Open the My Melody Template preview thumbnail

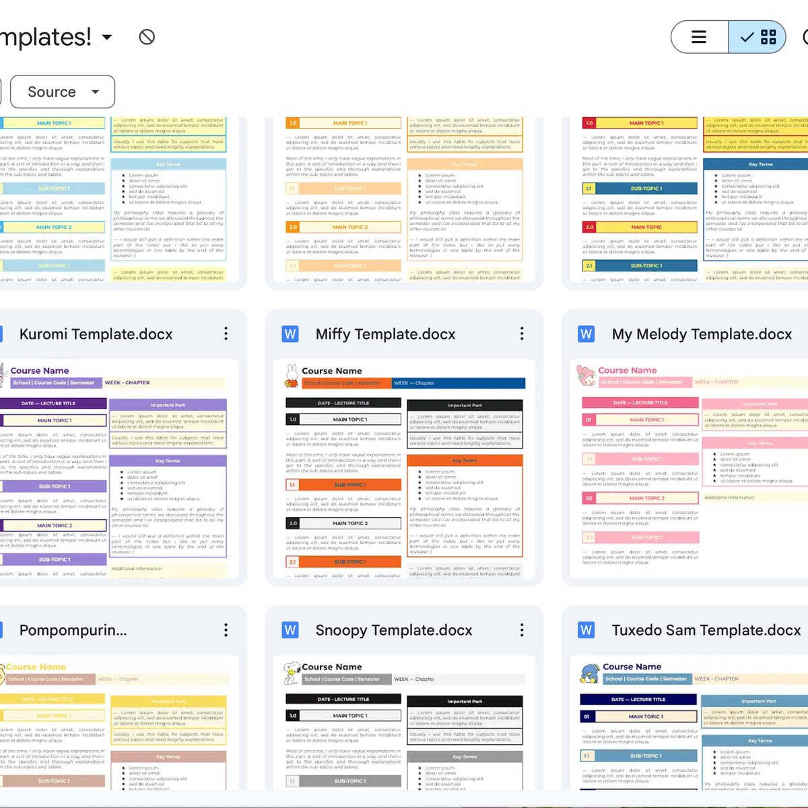[689, 469]
